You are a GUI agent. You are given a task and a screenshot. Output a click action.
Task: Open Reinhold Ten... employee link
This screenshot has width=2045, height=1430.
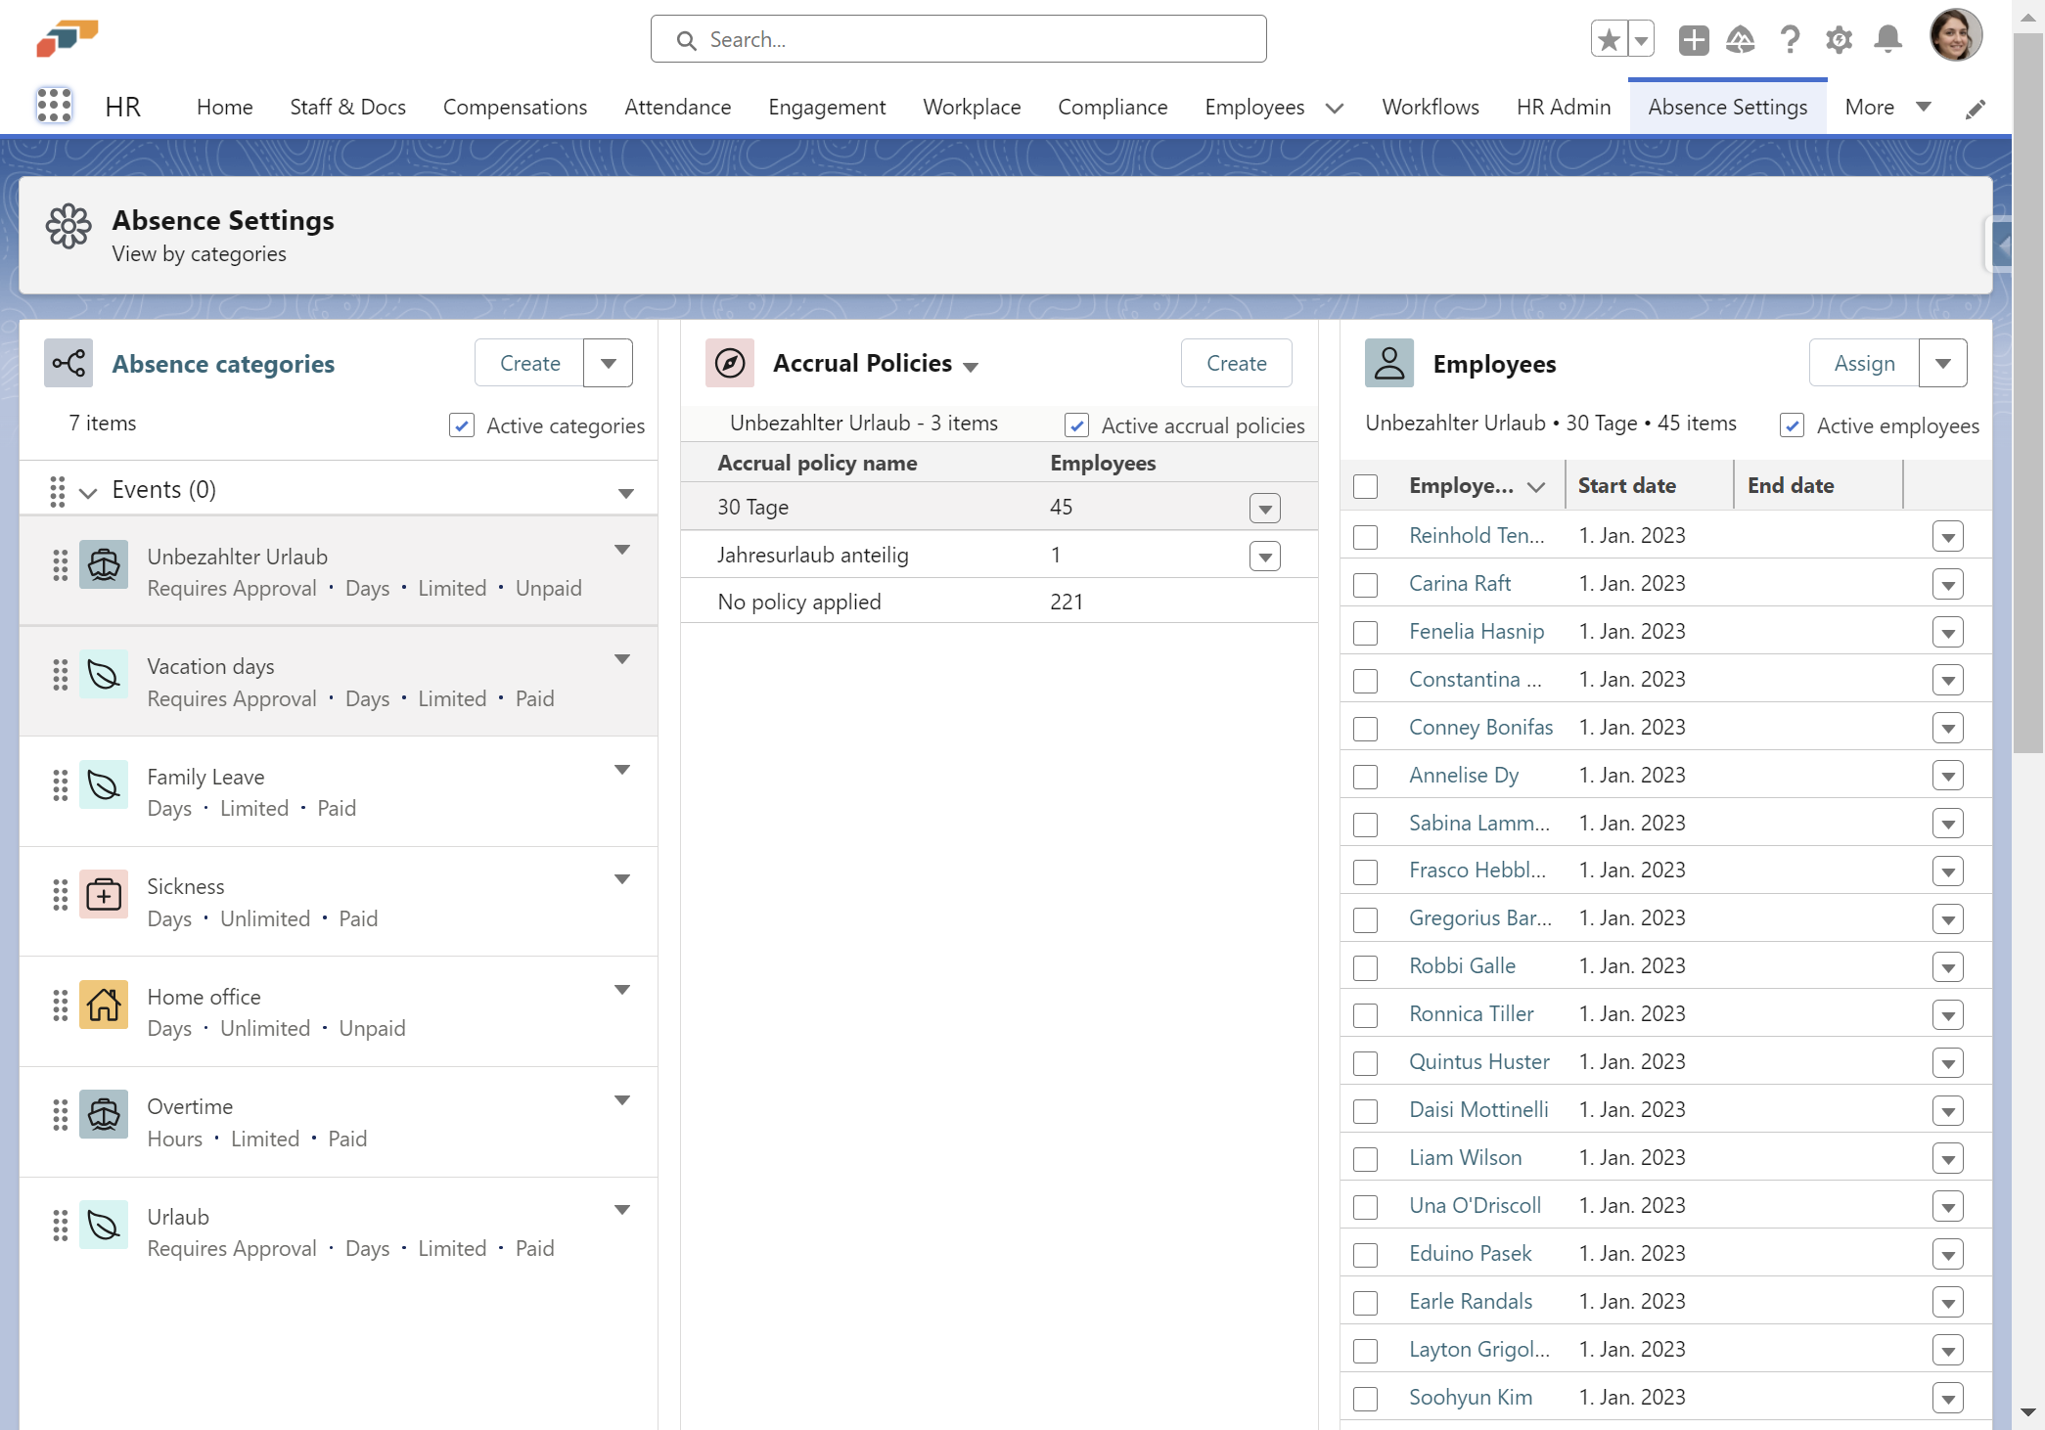click(x=1476, y=535)
